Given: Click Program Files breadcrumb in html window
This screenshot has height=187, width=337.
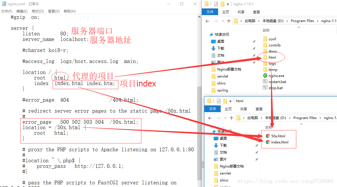Looking at the screenshot, I should click(x=305, y=118).
